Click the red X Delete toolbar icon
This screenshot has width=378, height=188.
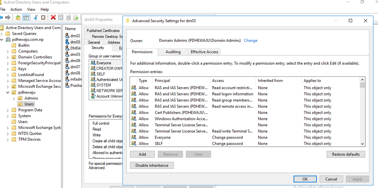[53, 17]
